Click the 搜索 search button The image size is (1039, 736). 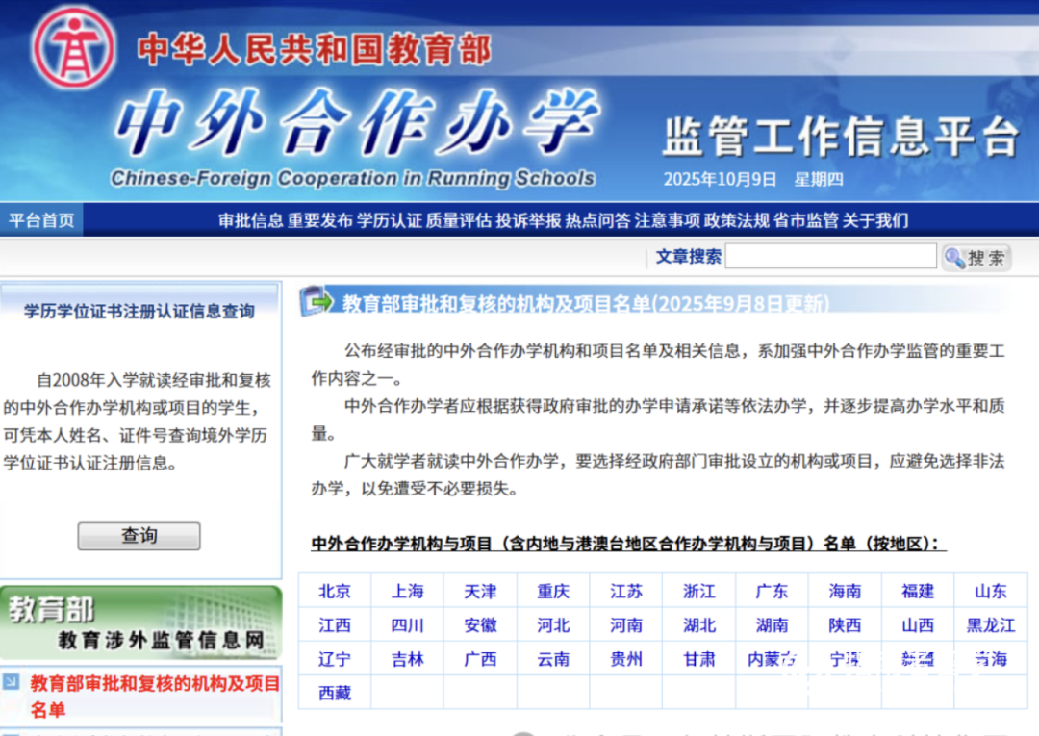pyautogui.click(x=976, y=258)
